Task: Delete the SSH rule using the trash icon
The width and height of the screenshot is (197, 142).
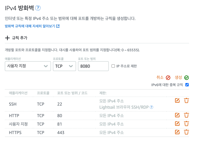Action: (187, 100)
